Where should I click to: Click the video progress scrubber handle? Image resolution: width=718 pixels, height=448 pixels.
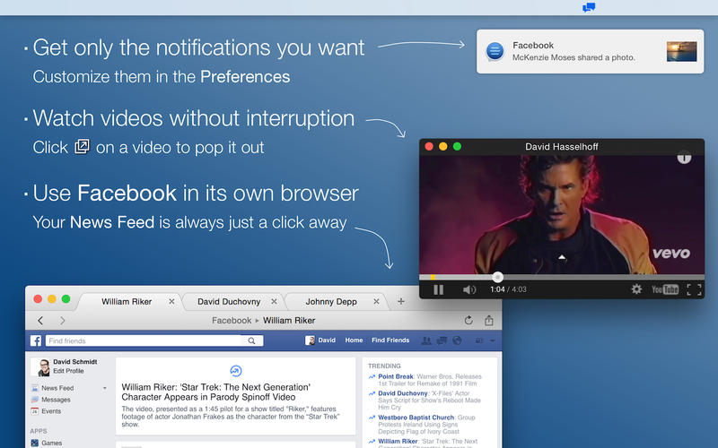(497, 277)
